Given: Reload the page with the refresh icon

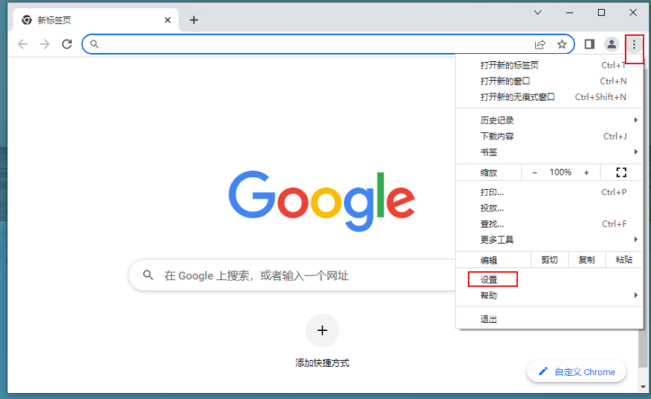Looking at the screenshot, I should click(67, 44).
